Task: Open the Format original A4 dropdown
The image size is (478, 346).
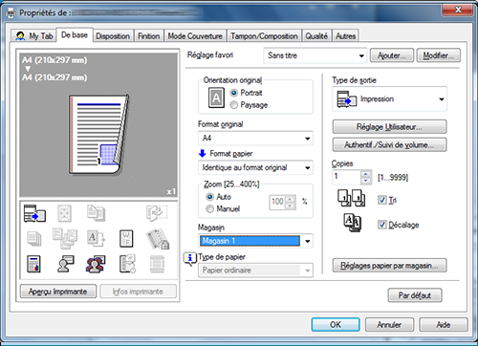Action: tap(255, 139)
